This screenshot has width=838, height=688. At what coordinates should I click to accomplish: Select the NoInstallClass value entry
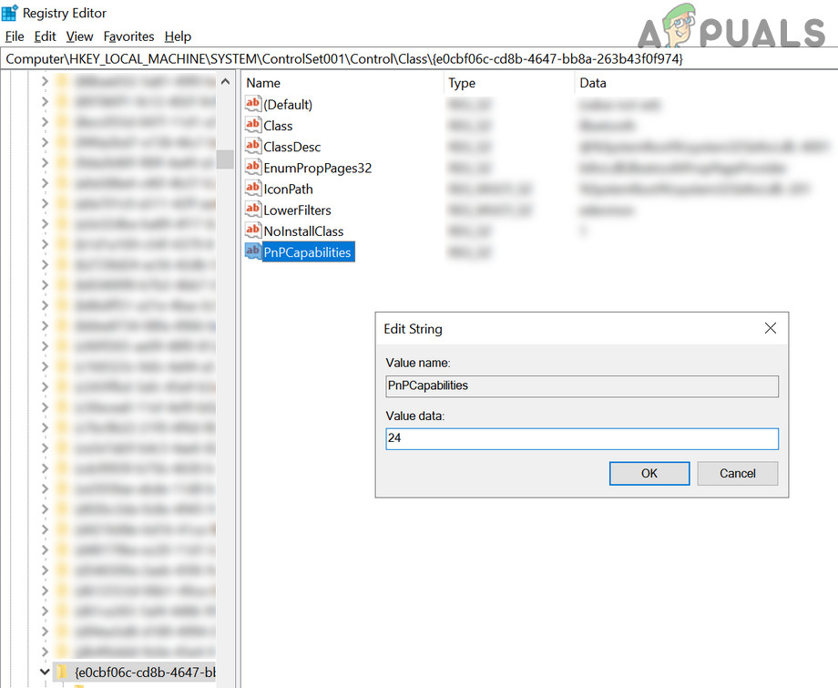[x=303, y=231]
